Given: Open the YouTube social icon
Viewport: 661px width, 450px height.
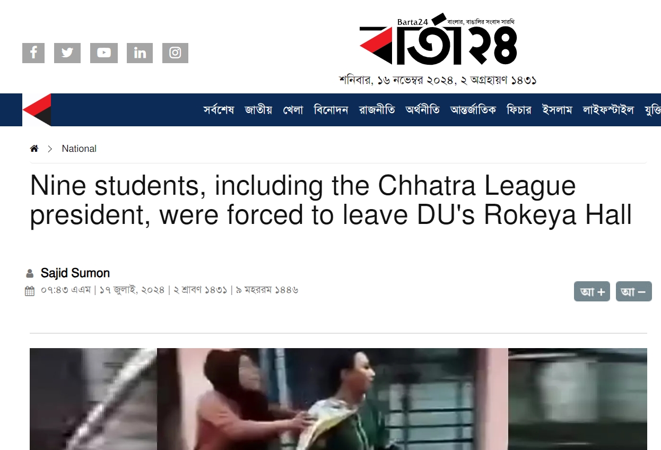Looking at the screenshot, I should click(104, 53).
